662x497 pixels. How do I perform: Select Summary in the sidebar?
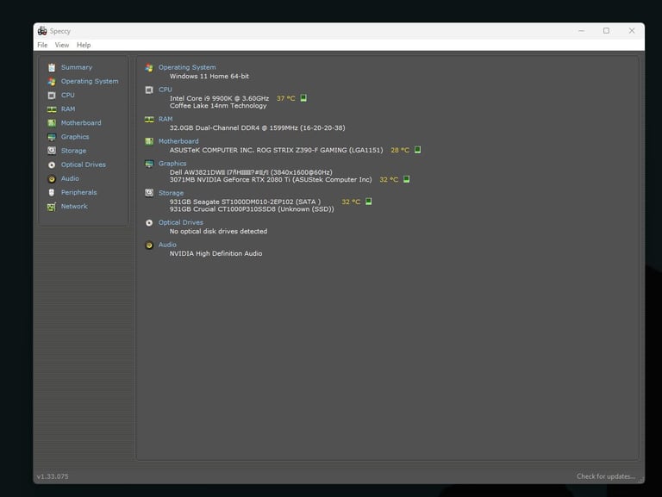77,67
